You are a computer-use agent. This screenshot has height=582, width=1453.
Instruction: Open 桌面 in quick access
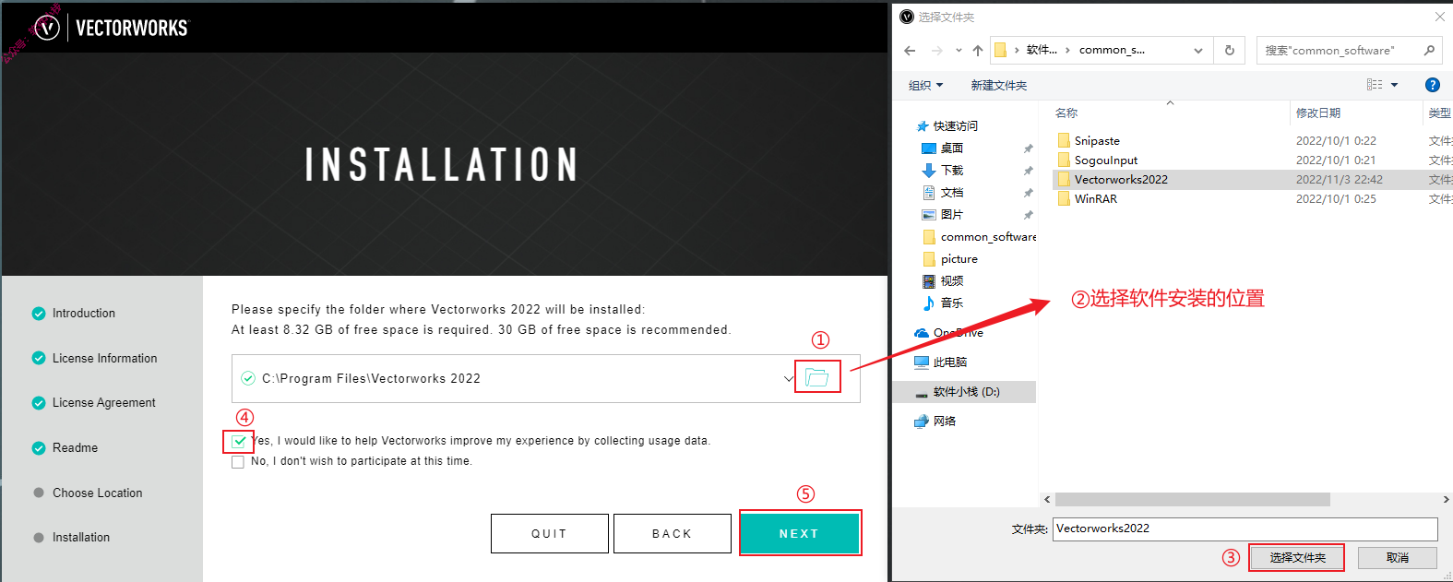952,148
